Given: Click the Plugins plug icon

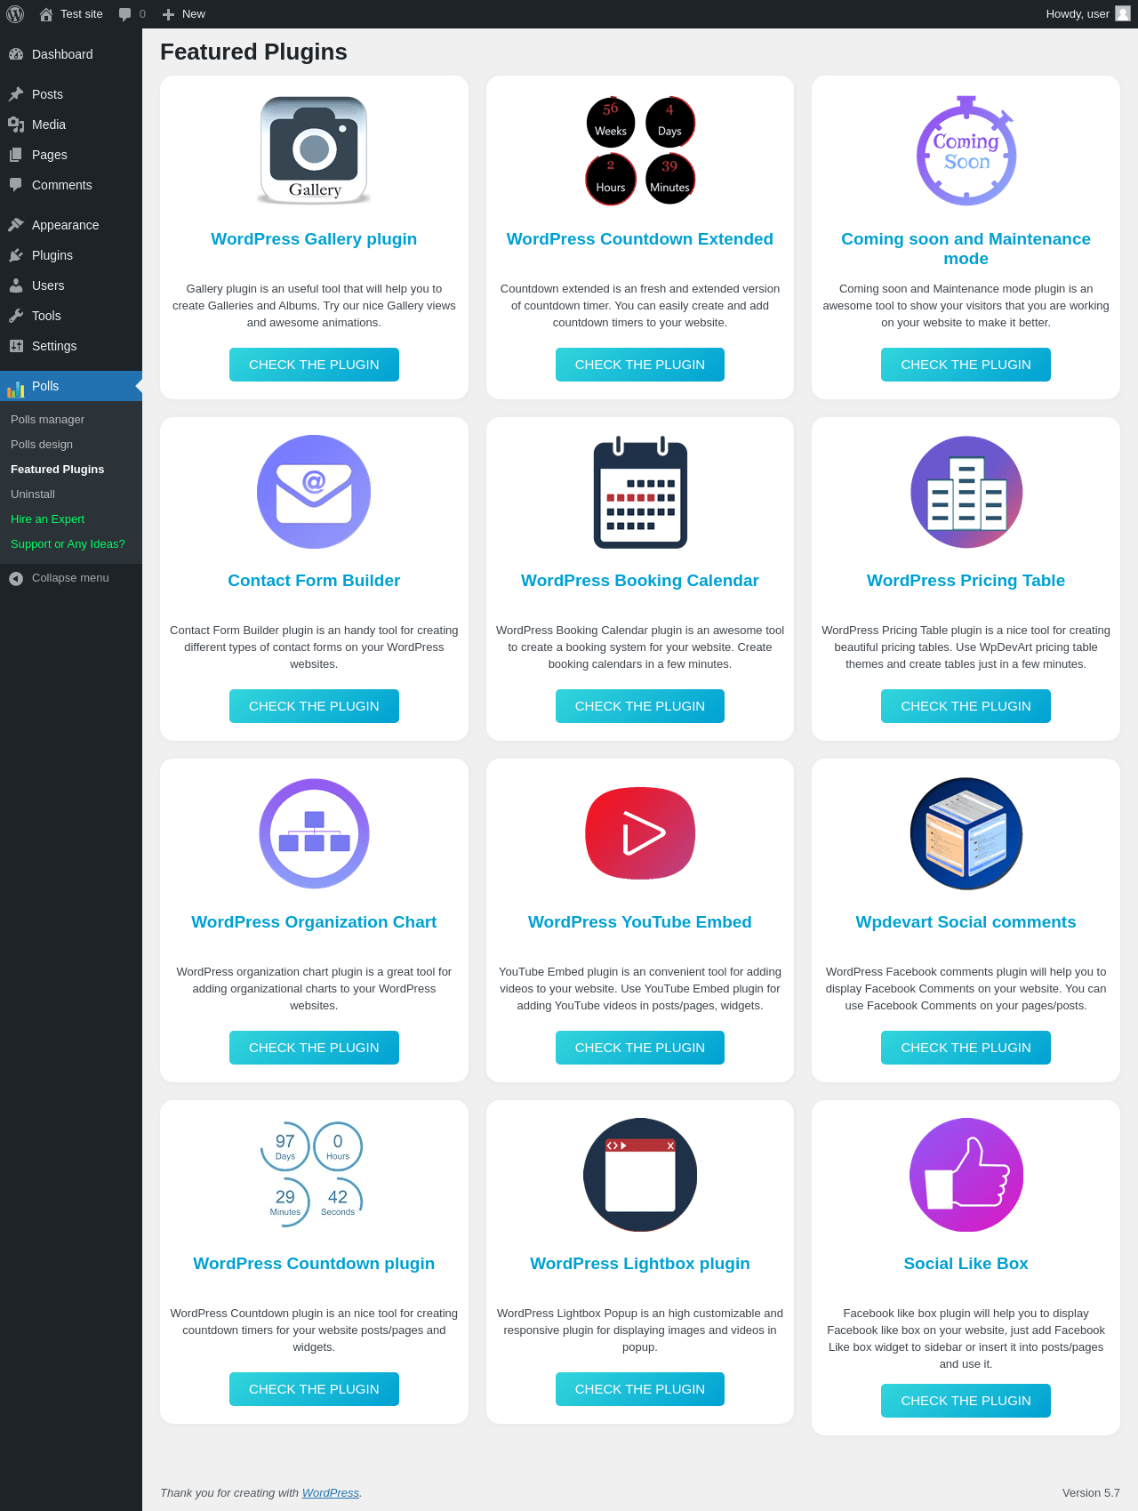Looking at the screenshot, I should [x=16, y=255].
